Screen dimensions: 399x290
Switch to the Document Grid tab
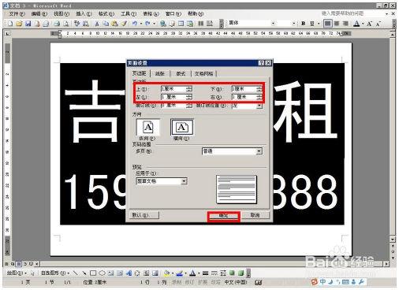coord(204,73)
